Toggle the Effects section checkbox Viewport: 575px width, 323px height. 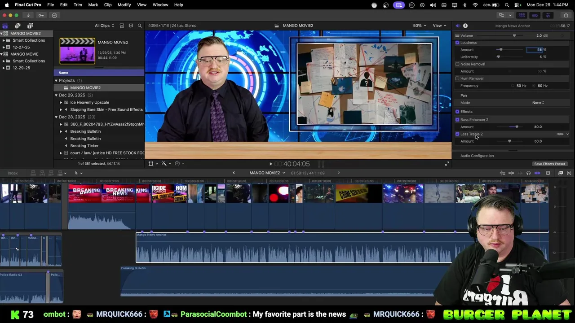pyautogui.click(x=457, y=112)
